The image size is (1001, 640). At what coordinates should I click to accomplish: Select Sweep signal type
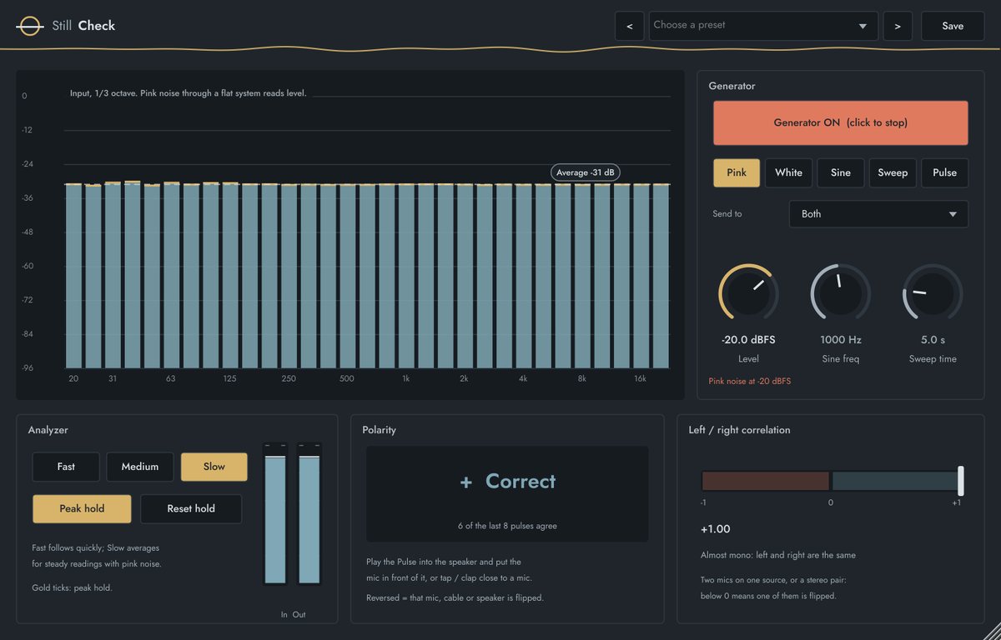[893, 172]
